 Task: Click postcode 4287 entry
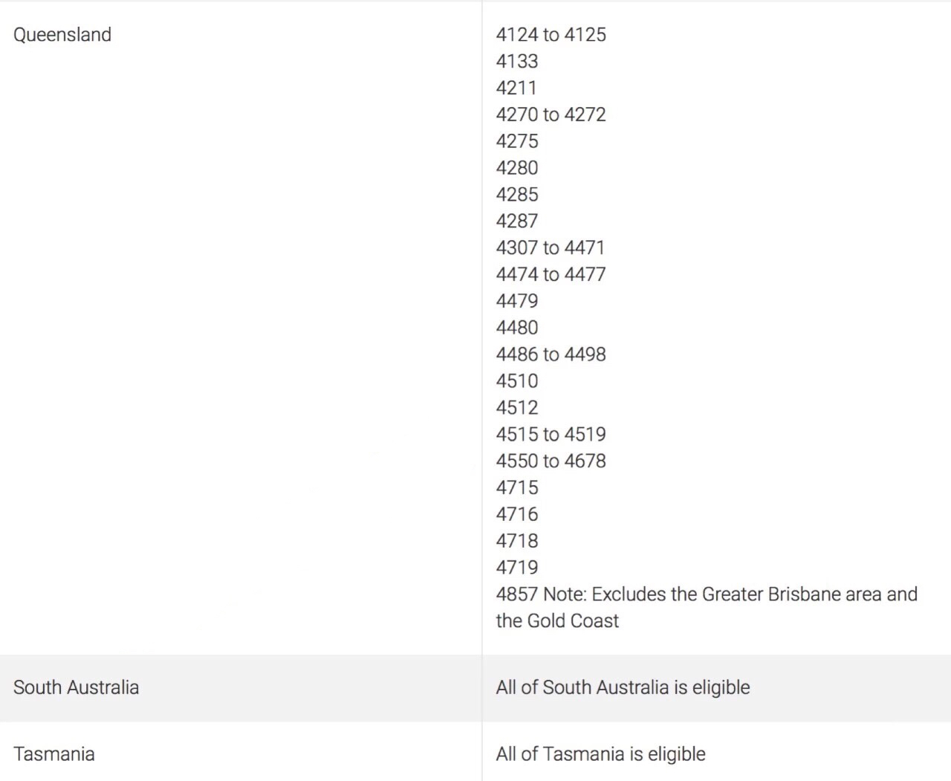[517, 221]
